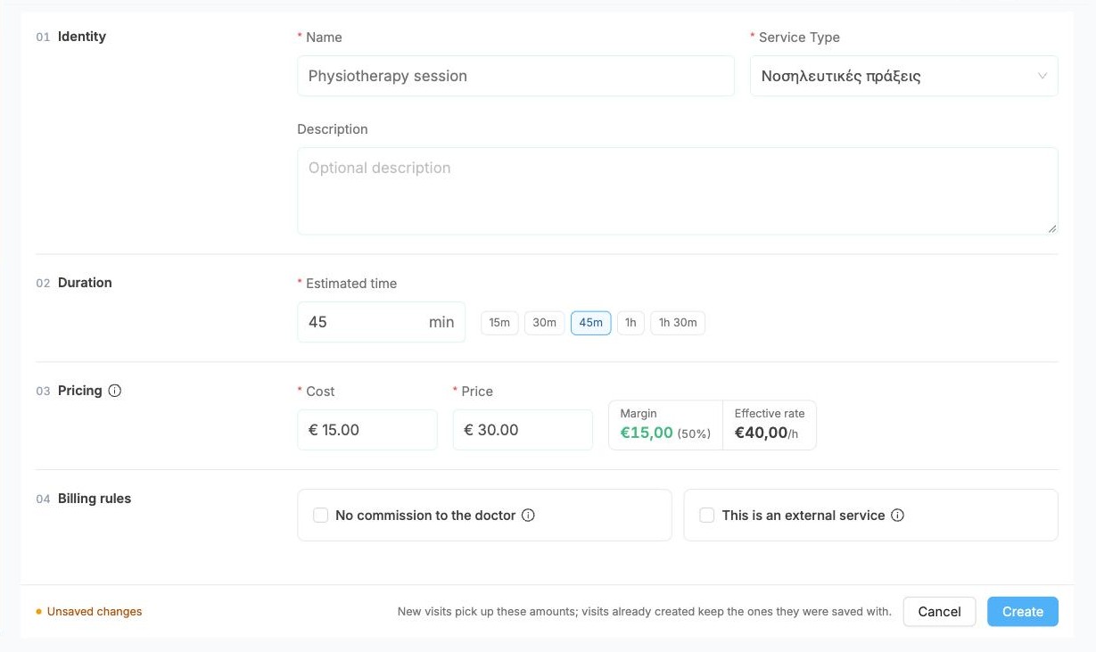Viewport: 1096px width, 652px height.
Task: Apply the 1h 30m duration preset
Action: click(x=678, y=322)
